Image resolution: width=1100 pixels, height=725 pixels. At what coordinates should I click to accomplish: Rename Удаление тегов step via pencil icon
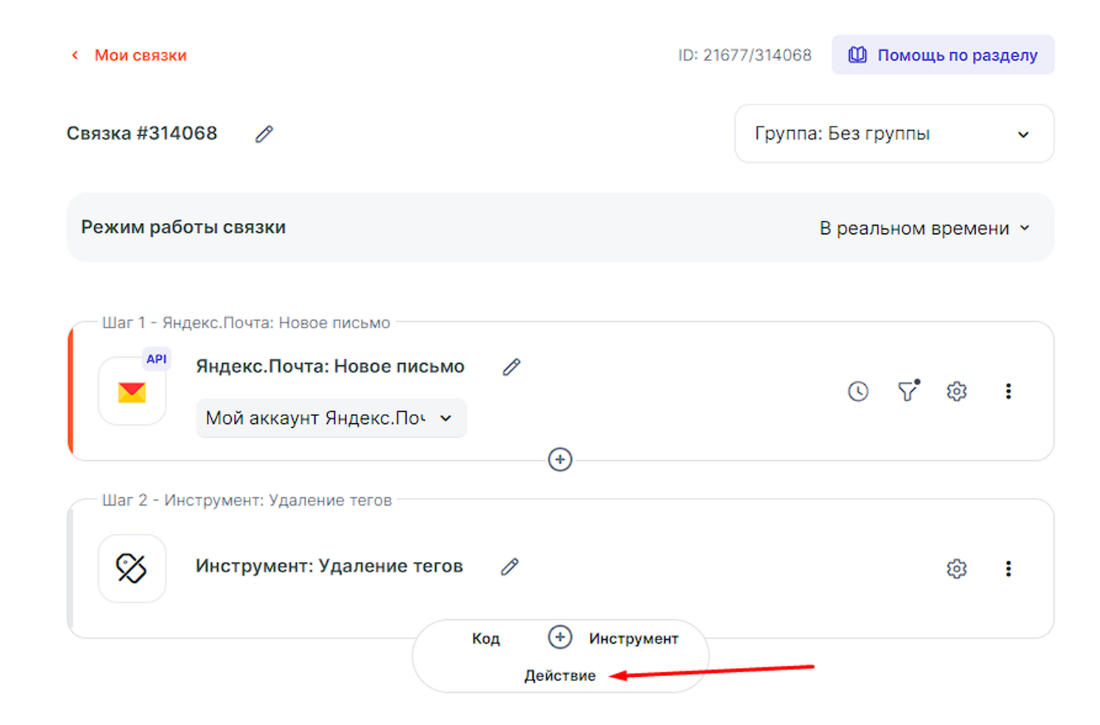(x=509, y=567)
